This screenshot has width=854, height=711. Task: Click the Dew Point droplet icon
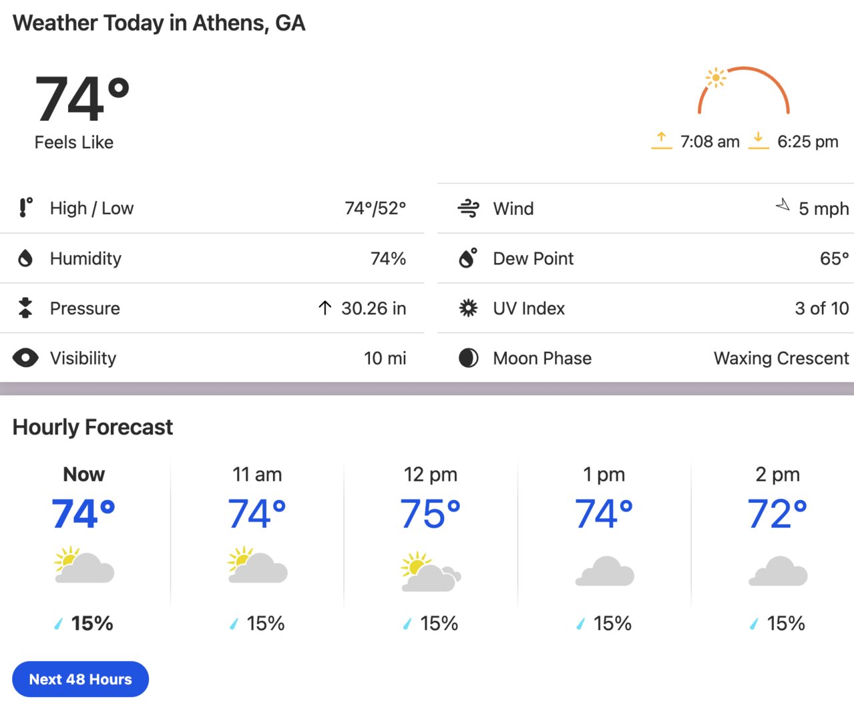(x=468, y=258)
